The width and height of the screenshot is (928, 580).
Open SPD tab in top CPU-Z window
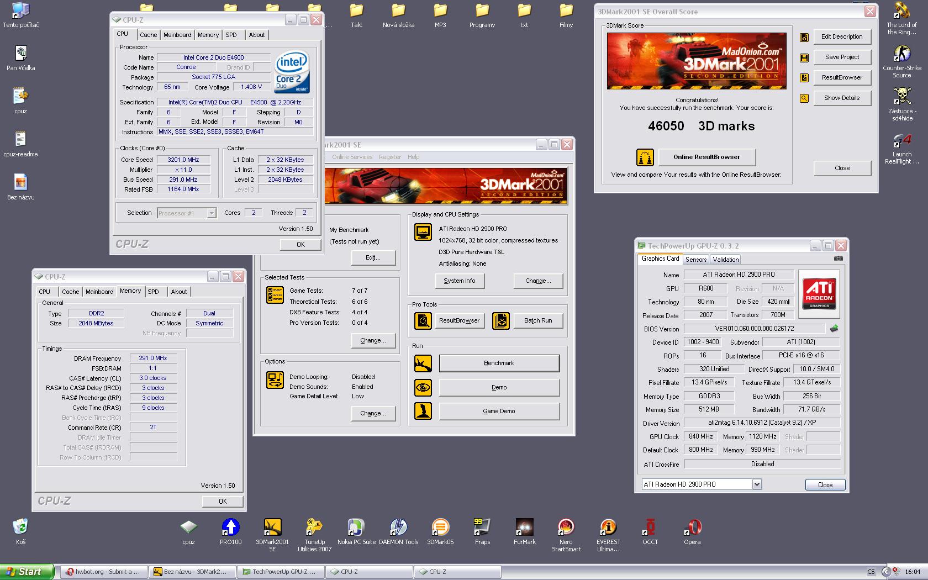(231, 35)
